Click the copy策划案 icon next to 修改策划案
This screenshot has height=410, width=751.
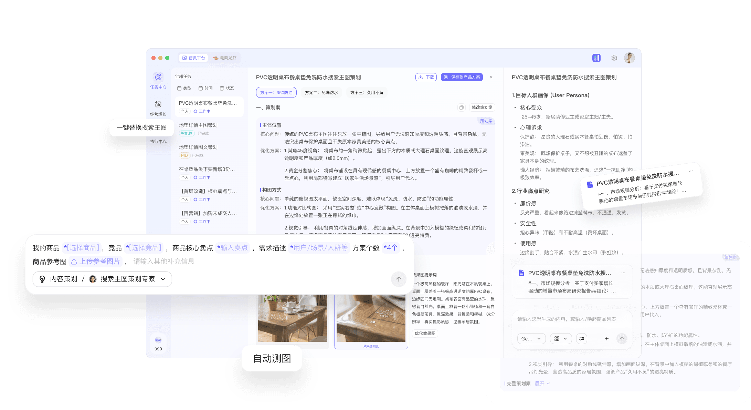click(x=462, y=107)
